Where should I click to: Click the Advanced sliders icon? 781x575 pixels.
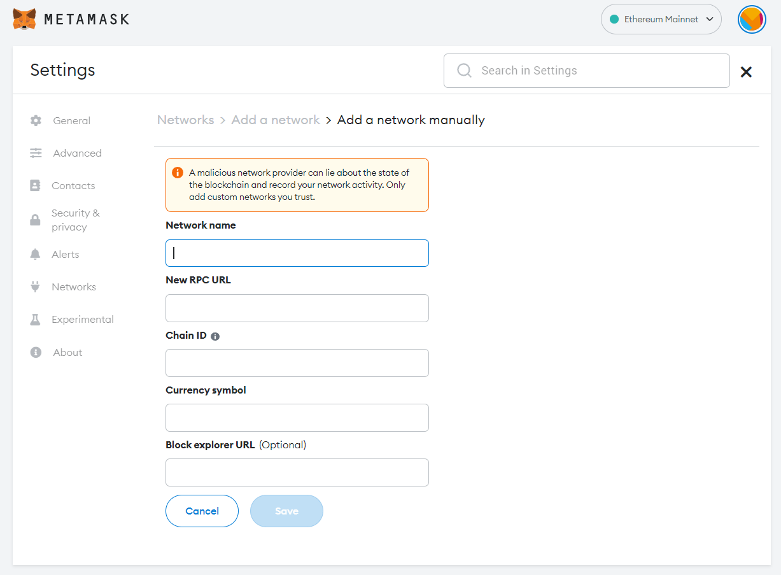pos(36,153)
